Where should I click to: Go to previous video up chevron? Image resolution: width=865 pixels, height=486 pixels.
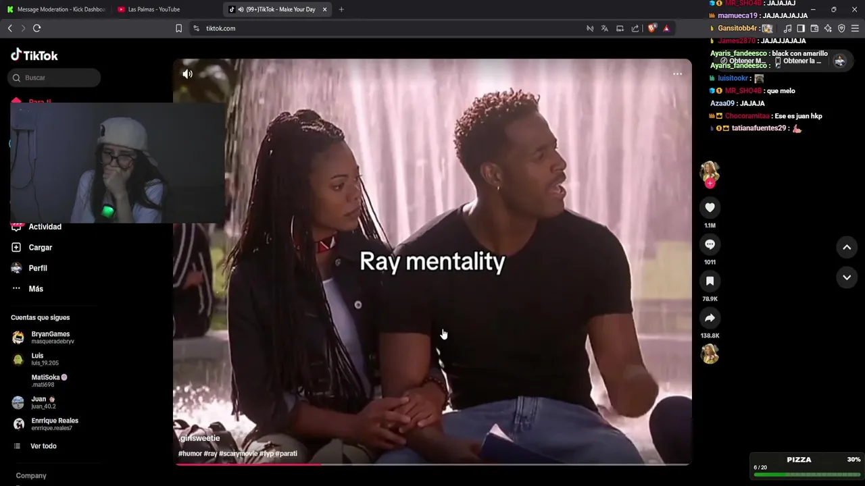847,248
